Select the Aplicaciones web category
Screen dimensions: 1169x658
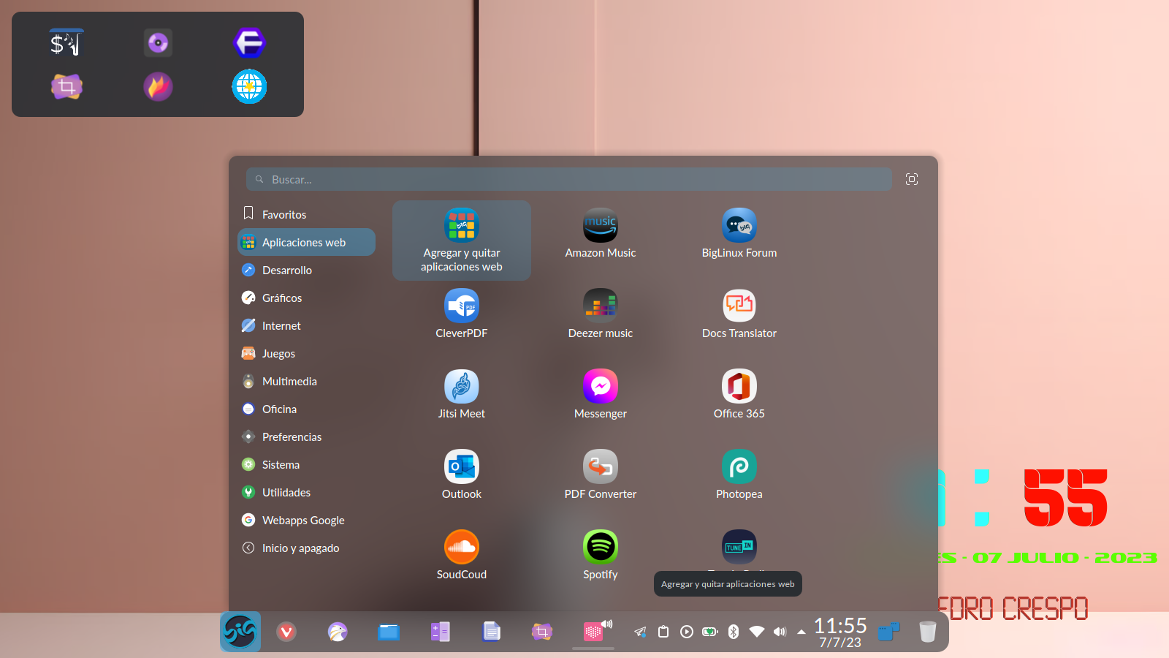(x=306, y=242)
